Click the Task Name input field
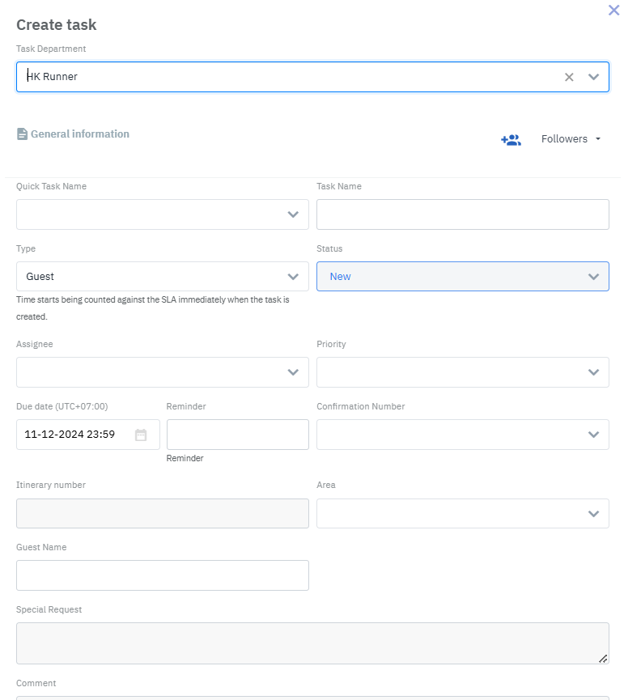 point(462,214)
